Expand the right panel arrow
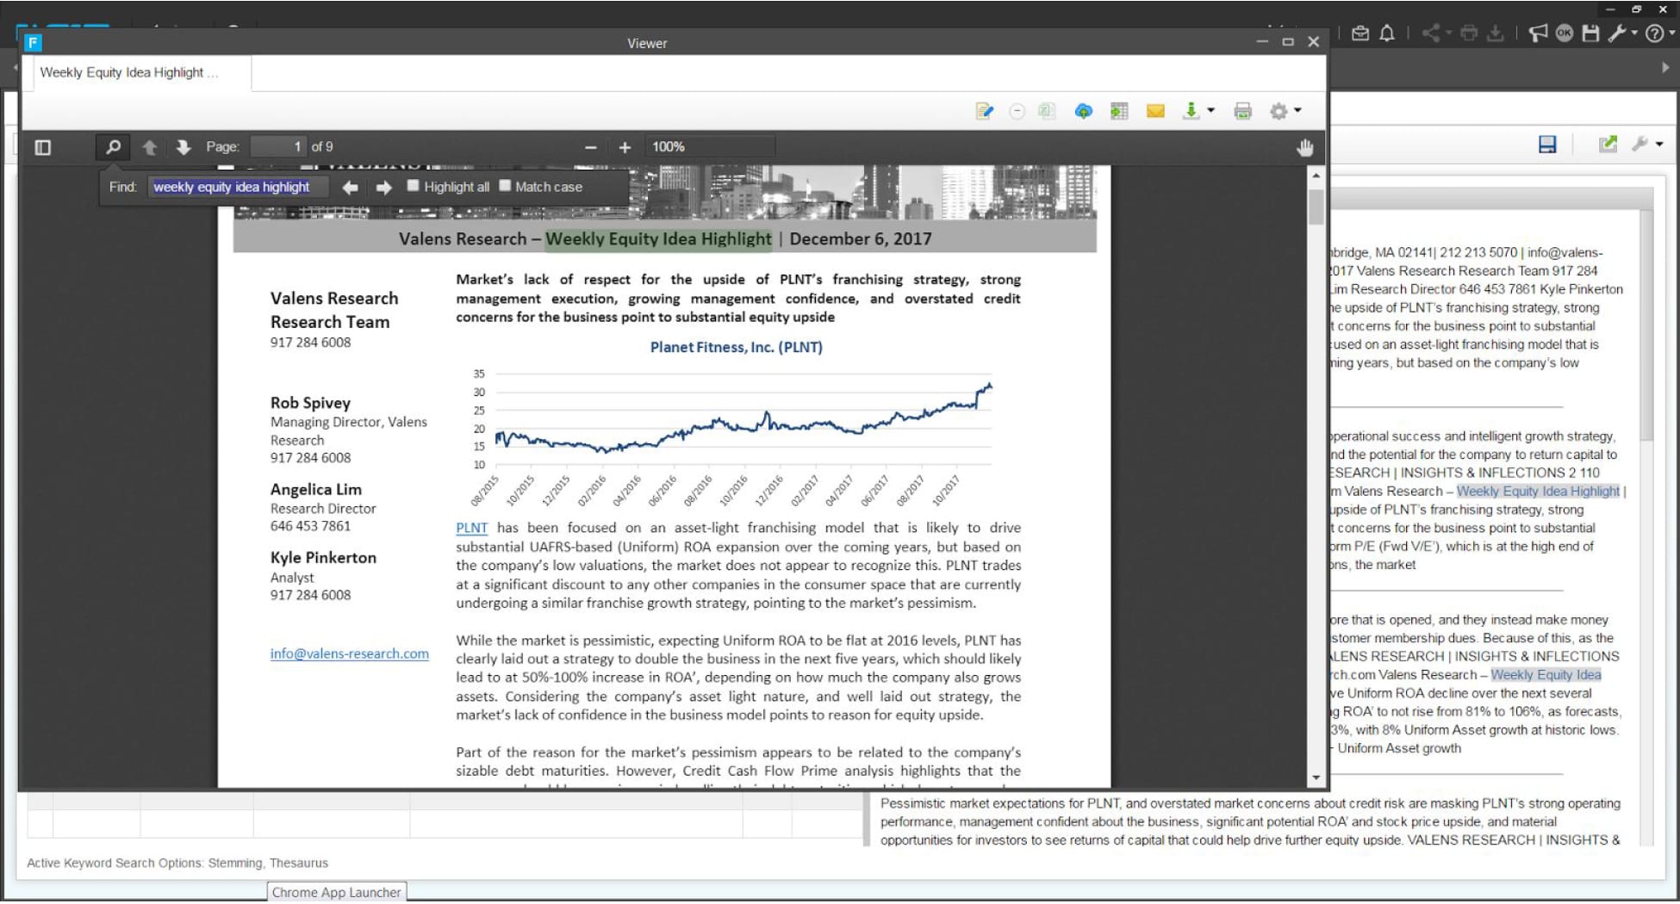This screenshot has width=1680, height=904. click(1665, 68)
